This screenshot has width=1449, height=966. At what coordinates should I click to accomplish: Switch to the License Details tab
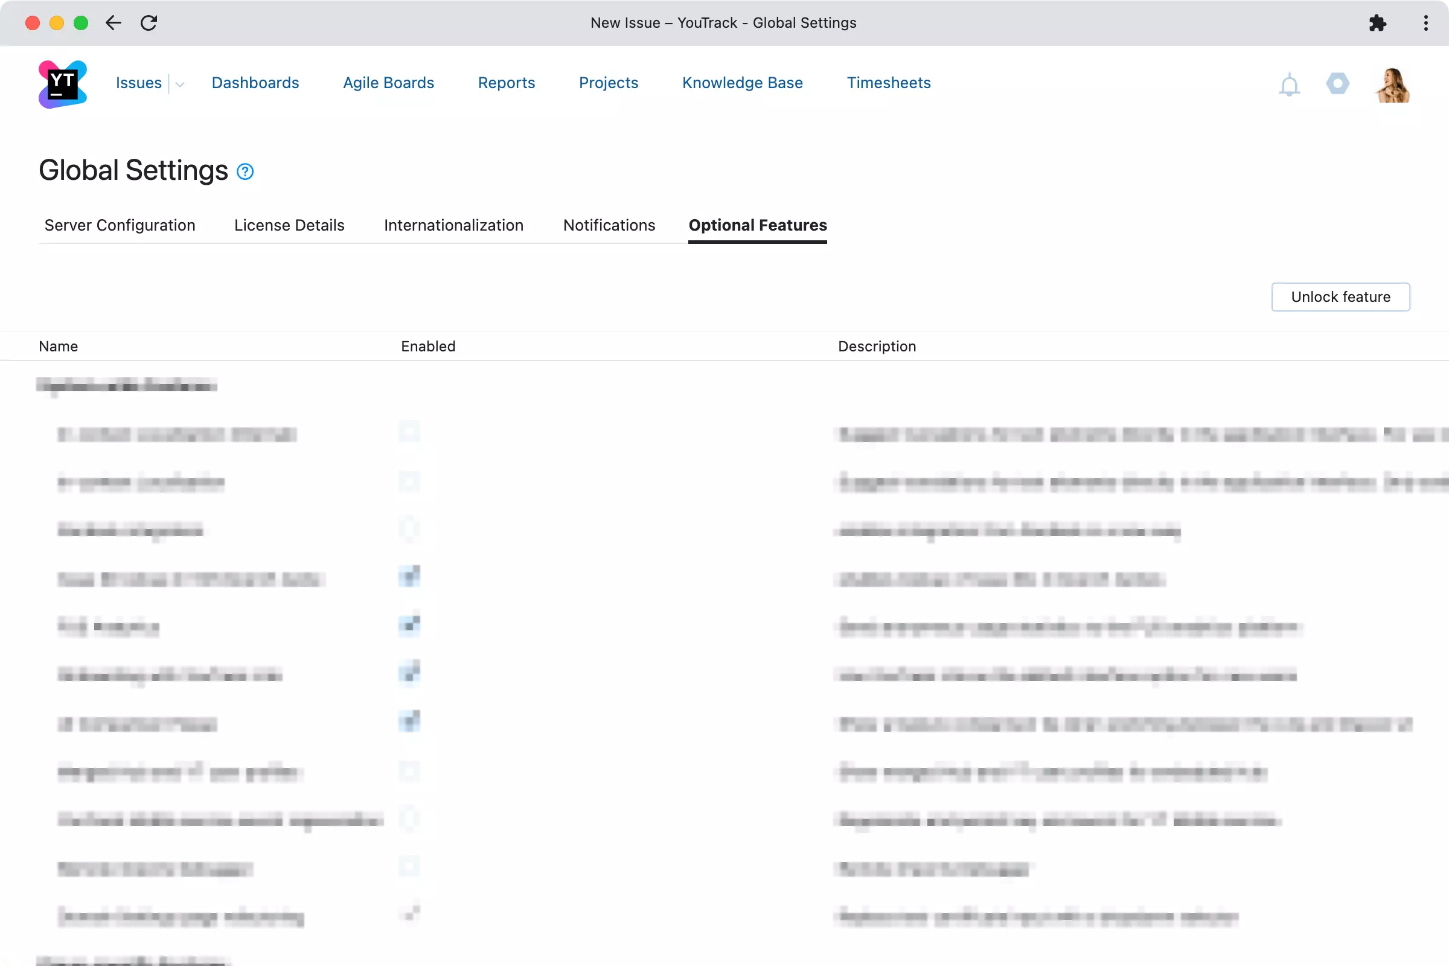(289, 225)
